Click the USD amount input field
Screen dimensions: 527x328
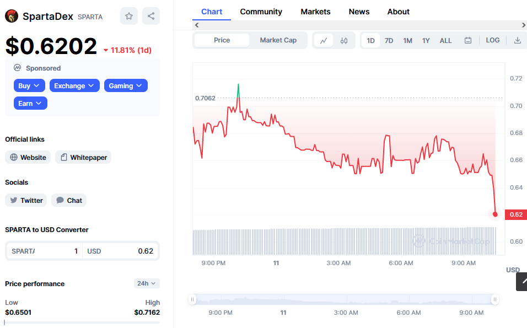tap(120, 251)
